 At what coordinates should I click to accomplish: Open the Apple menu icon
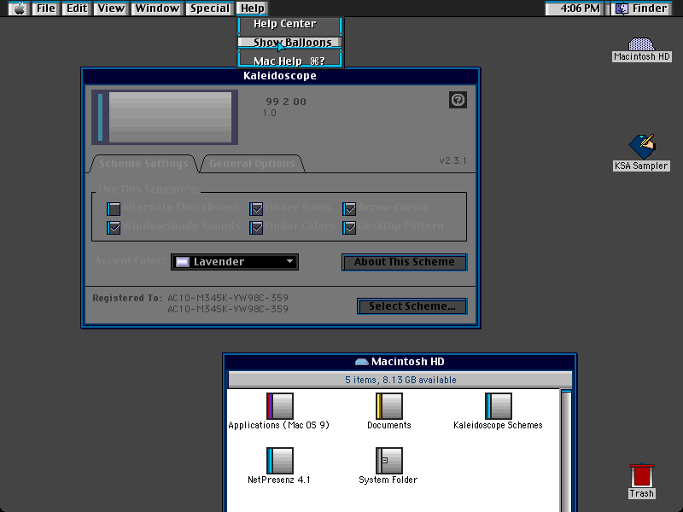[19, 9]
